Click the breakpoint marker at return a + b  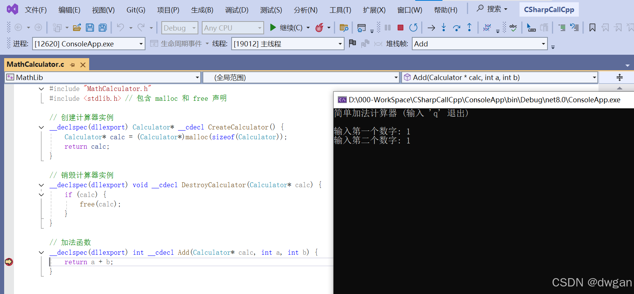tap(9, 262)
